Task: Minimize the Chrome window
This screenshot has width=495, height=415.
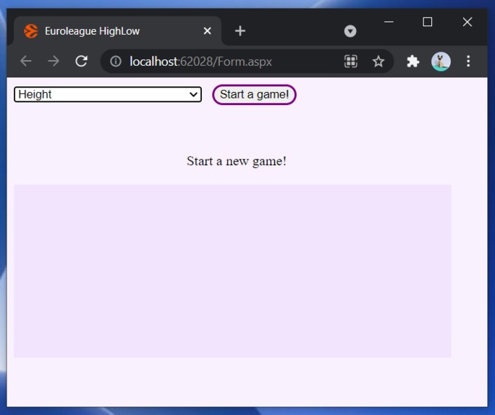Action: (x=389, y=22)
